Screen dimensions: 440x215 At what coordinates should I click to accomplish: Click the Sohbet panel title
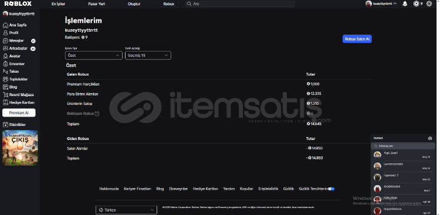[x=378, y=138]
